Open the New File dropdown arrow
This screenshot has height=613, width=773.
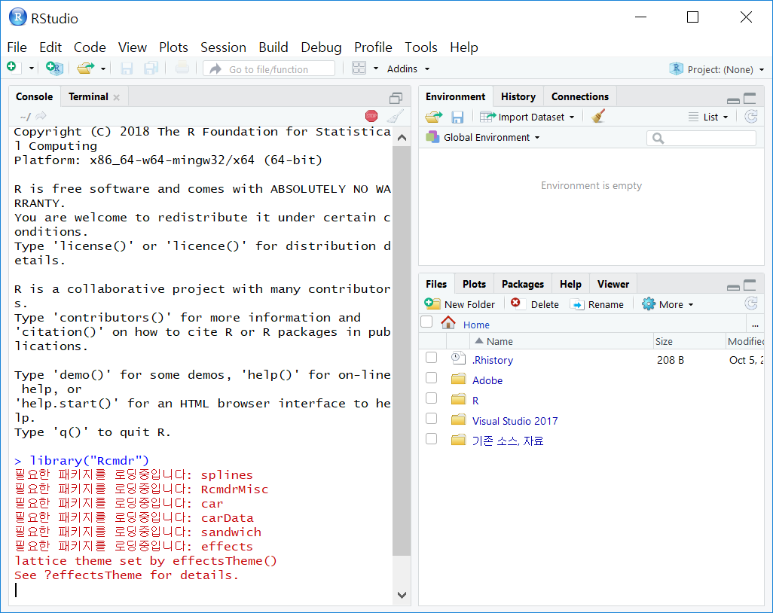pyautogui.click(x=31, y=69)
